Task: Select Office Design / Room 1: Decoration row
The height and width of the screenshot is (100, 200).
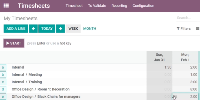Action: 41,89
